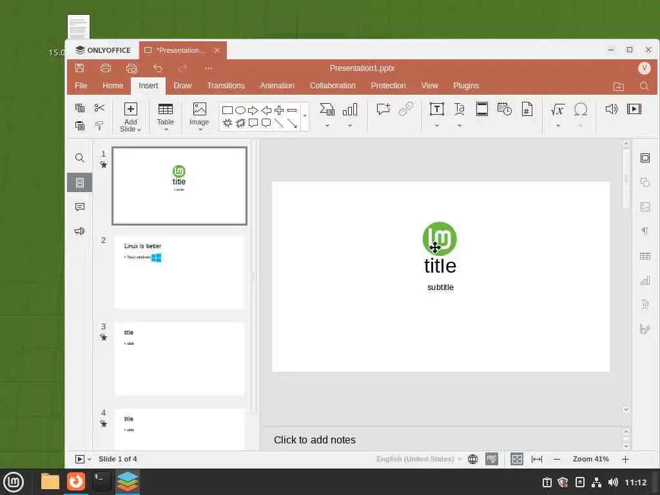Insert video with the film icon

tap(634, 109)
